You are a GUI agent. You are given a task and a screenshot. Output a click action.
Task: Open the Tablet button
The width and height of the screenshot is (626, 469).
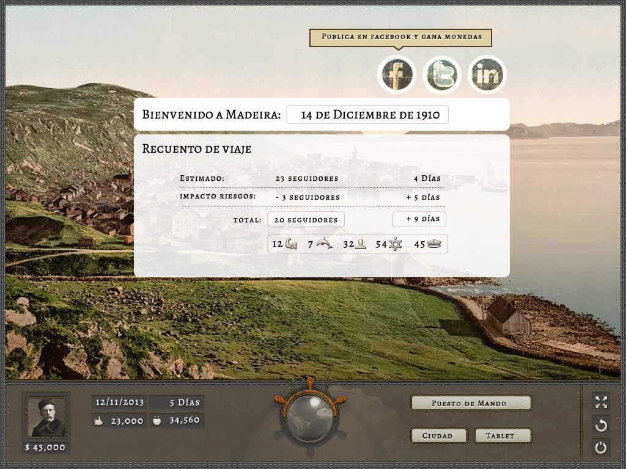pos(503,435)
